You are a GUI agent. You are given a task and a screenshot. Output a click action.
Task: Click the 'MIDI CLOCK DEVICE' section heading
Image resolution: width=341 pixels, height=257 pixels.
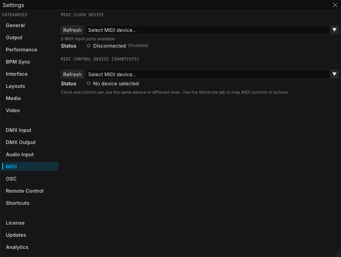[x=82, y=15]
